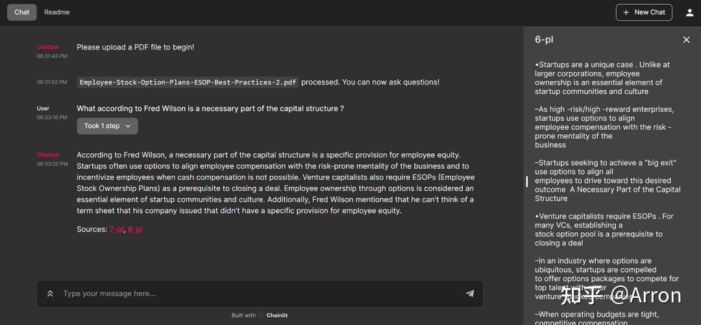Screen dimensions: 701x325
Task: Switch to the Readme tab
Action: coord(57,12)
